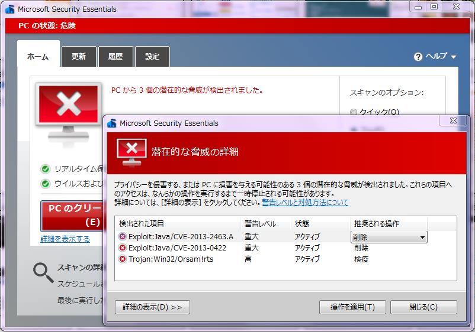The width and height of the screenshot is (475, 332).
Task: Click the 詳細を表示する link
Action: (65, 239)
